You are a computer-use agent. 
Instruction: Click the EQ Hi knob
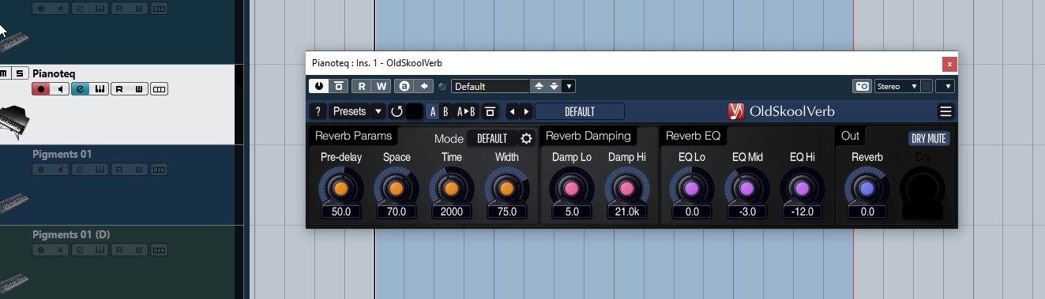pyautogui.click(x=803, y=189)
